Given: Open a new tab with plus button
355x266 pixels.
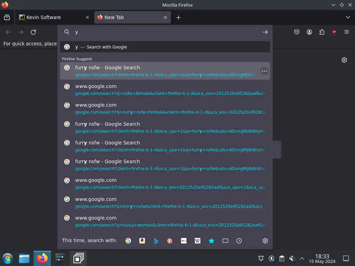Looking at the screenshot, I should pyautogui.click(x=178, y=17).
